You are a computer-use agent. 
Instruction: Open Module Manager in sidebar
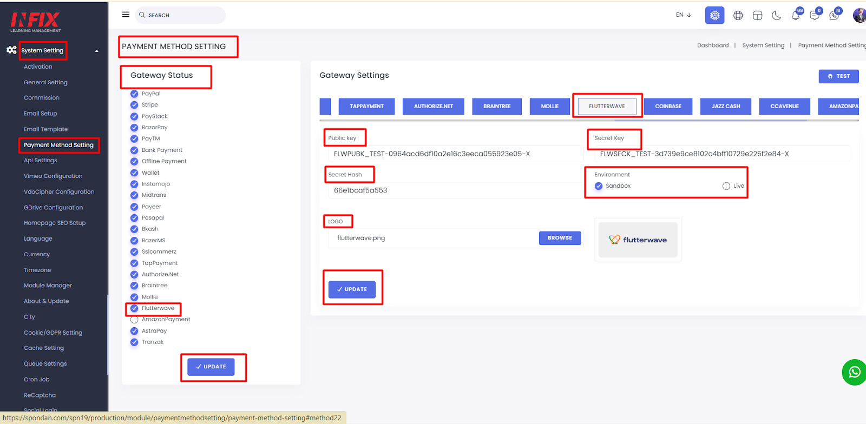pos(48,286)
